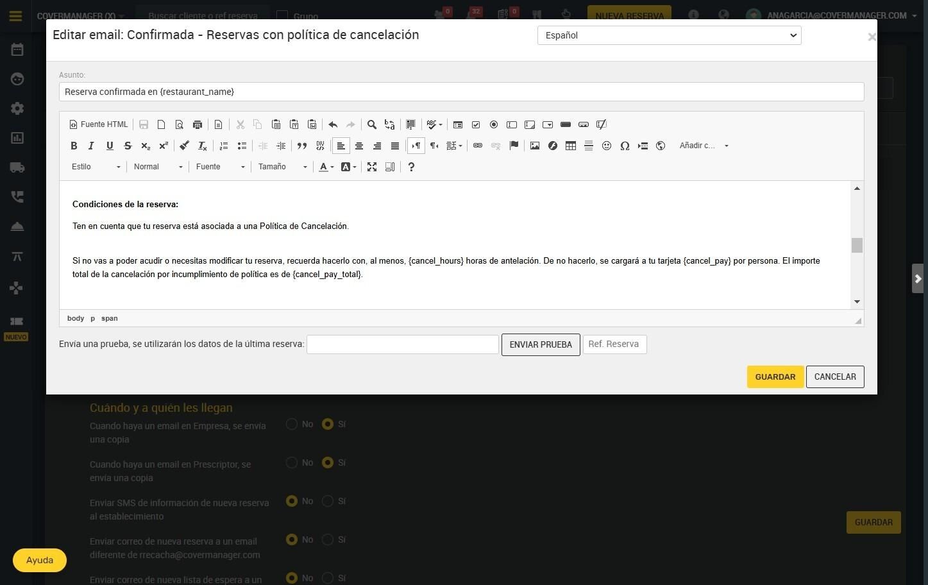Apply Strikethrough formatting
This screenshot has width=928, height=585.
coord(128,146)
